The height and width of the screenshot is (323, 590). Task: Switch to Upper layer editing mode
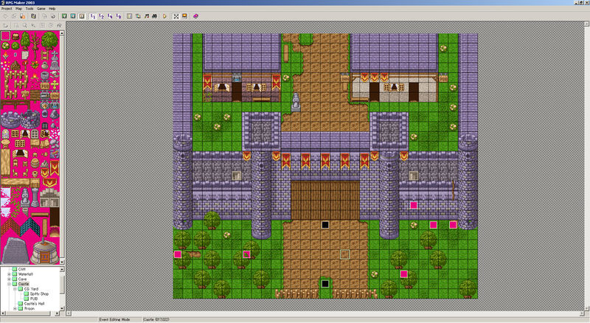pos(72,15)
